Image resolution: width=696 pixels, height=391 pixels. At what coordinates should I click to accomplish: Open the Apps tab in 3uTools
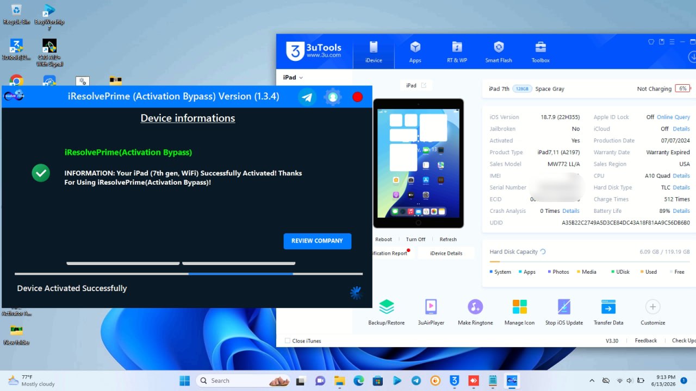(x=415, y=52)
